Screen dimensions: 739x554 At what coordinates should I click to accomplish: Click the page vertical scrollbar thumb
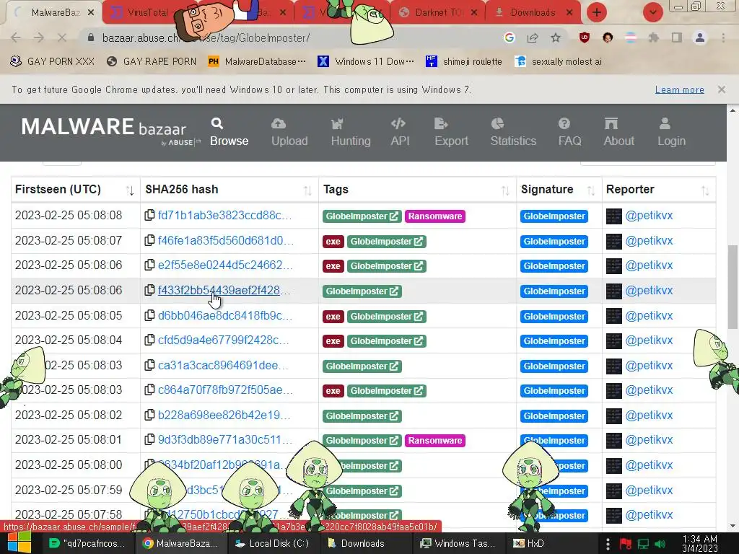(x=733, y=287)
